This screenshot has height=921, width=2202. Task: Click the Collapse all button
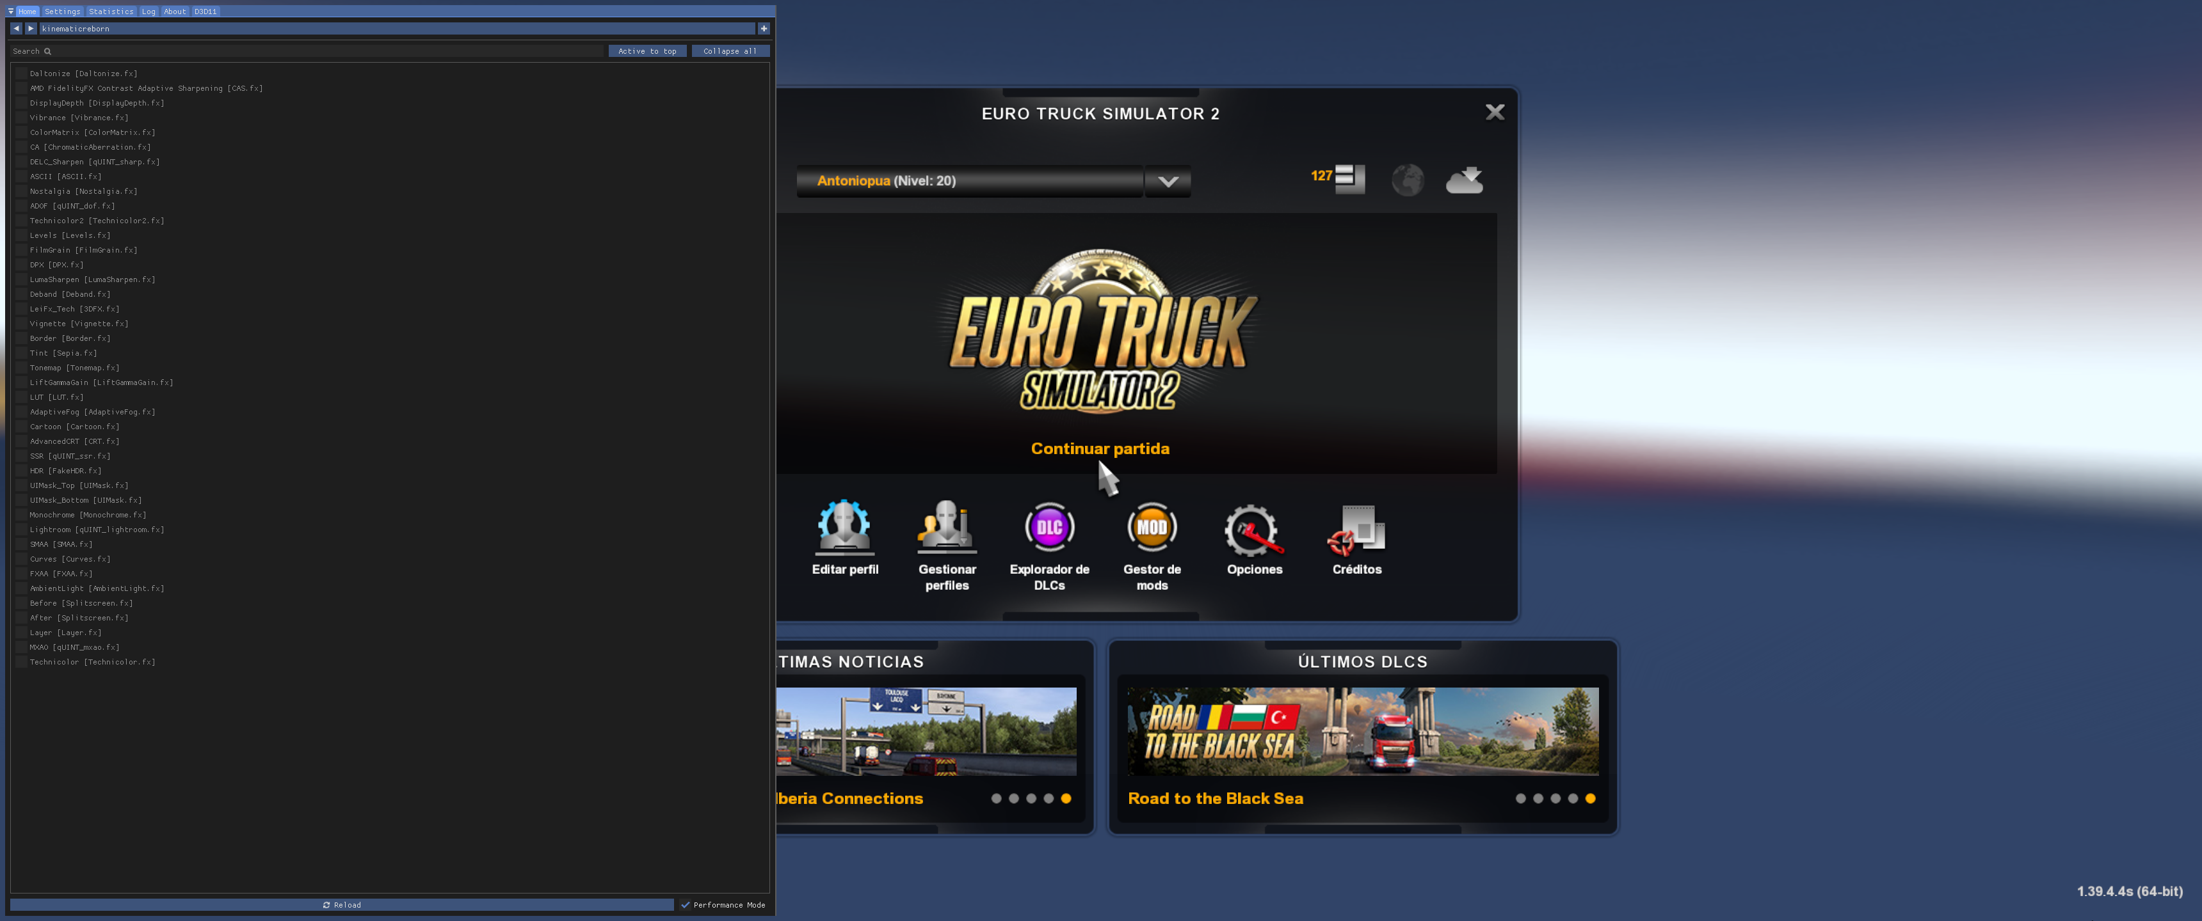(730, 51)
